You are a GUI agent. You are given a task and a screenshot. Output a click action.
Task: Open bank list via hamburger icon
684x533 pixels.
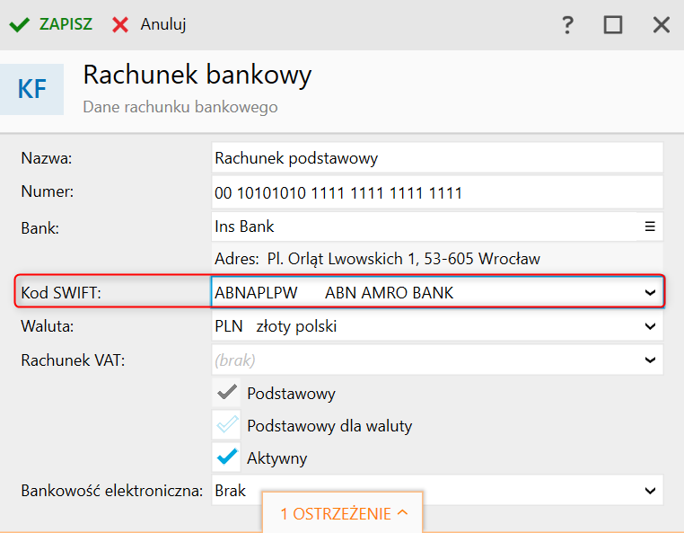pos(650,227)
